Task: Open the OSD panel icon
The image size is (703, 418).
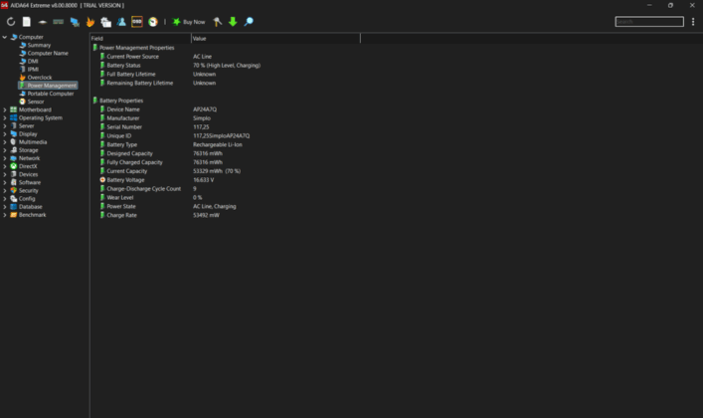Action: point(137,22)
